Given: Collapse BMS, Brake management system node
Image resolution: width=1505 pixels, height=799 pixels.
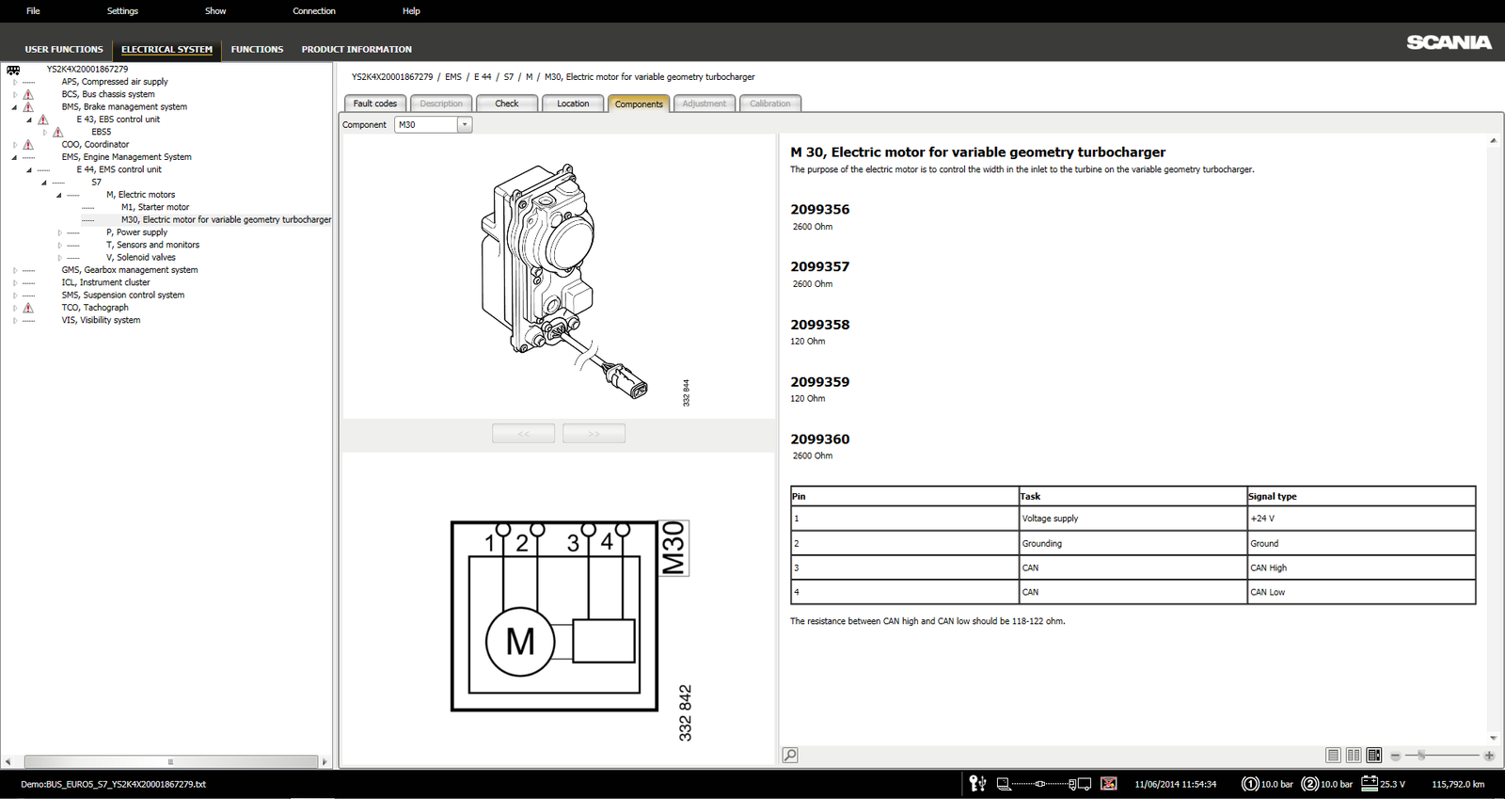Looking at the screenshot, I should (15, 107).
